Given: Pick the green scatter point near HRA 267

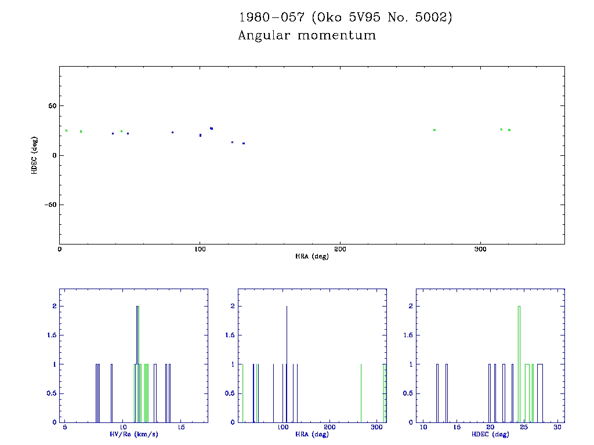Looking at the screenshot, I should [434, 130].
